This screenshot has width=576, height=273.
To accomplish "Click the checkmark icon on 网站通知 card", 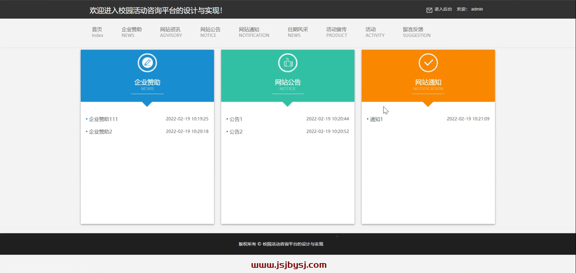I will [x=428, y=63].
